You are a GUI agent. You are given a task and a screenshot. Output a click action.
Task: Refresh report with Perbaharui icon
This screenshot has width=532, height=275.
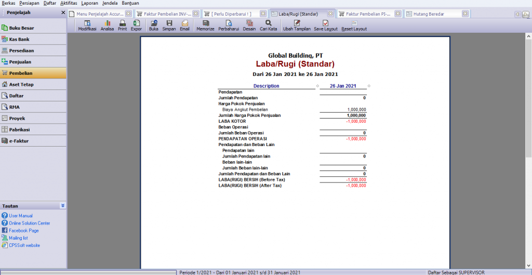[229, 26]
